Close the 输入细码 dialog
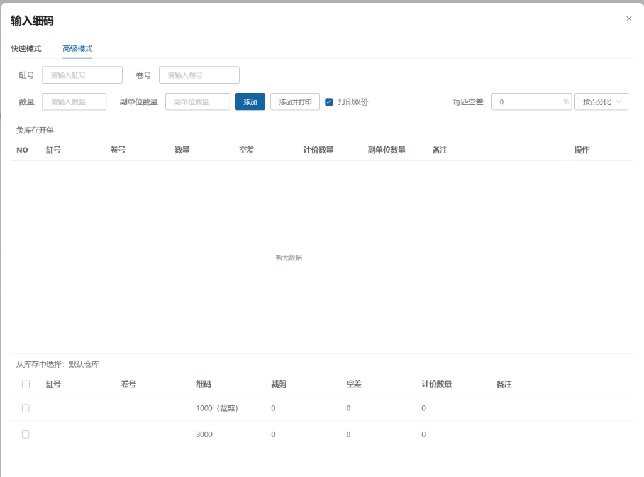Screen dimensions: 644x477 [629, 19]
